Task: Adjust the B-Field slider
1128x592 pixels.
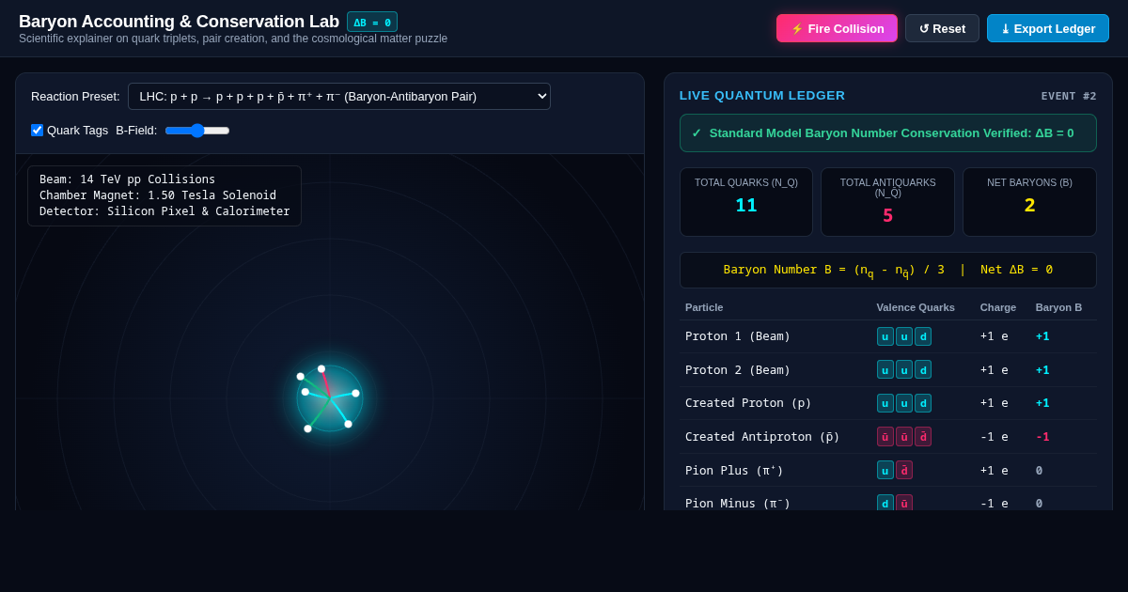Action: click(x=197, y=130)
